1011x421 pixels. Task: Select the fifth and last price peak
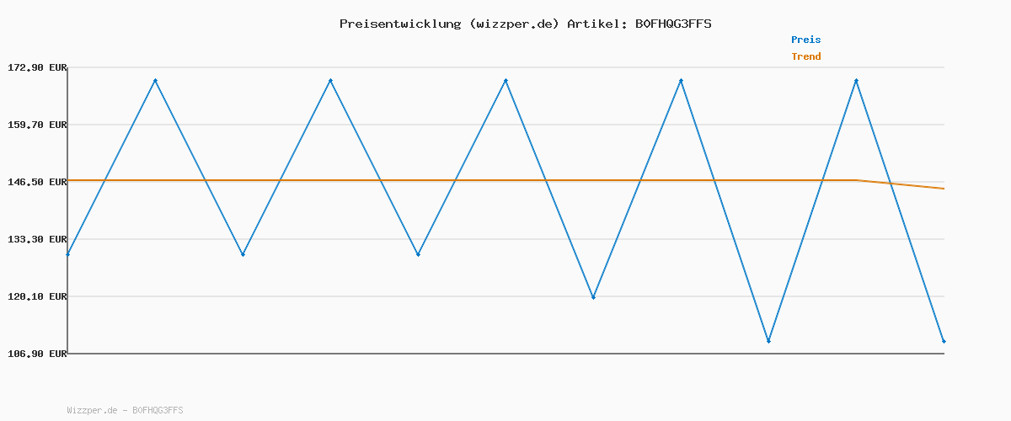click(x=856, y=81)
